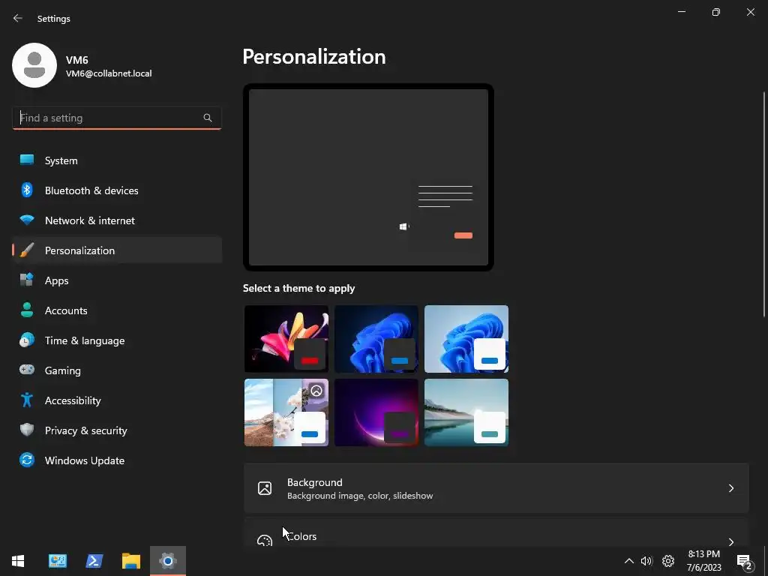Apply the purple glow dark theme
This screenshot has height=576, width=768.
click(376, 412)
